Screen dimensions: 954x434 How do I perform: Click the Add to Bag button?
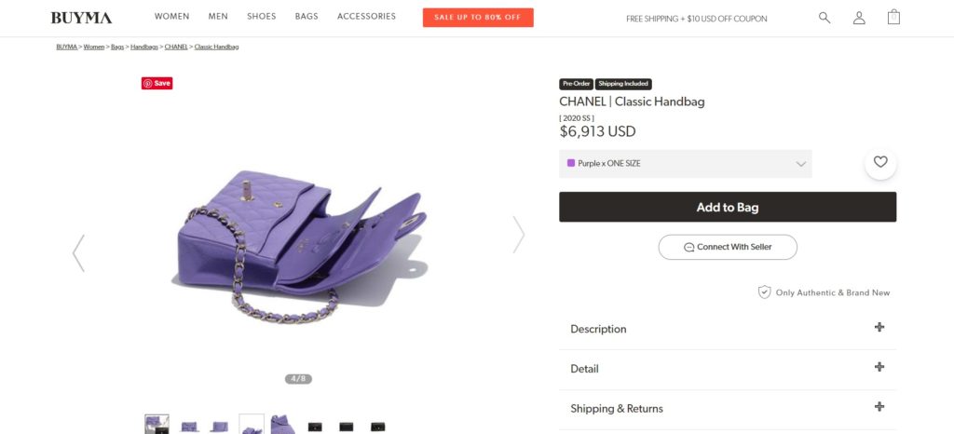[727, 207]
